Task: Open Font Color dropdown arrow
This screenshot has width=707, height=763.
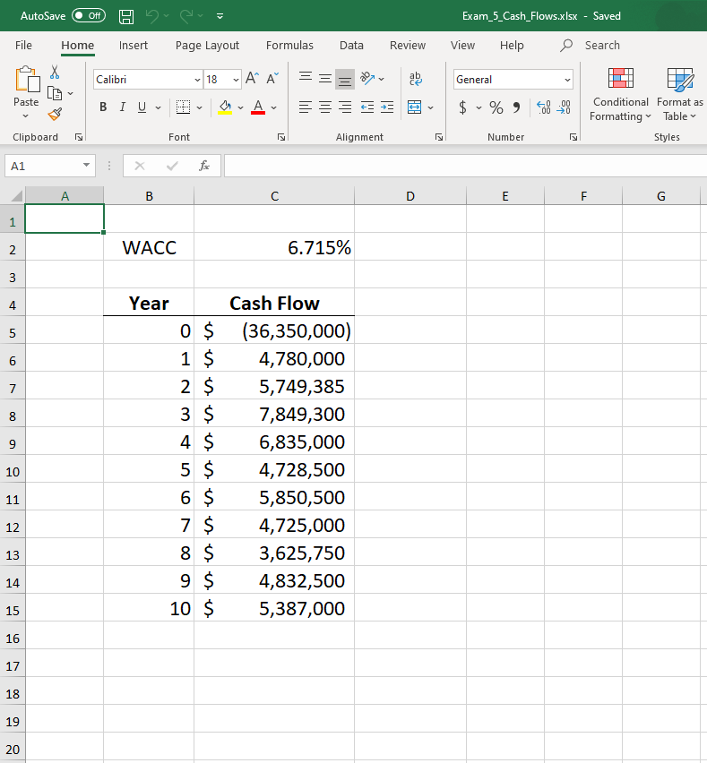Action: pos(273,107)
